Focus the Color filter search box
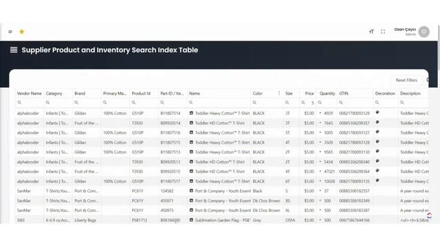 click(x=267, y=102)
